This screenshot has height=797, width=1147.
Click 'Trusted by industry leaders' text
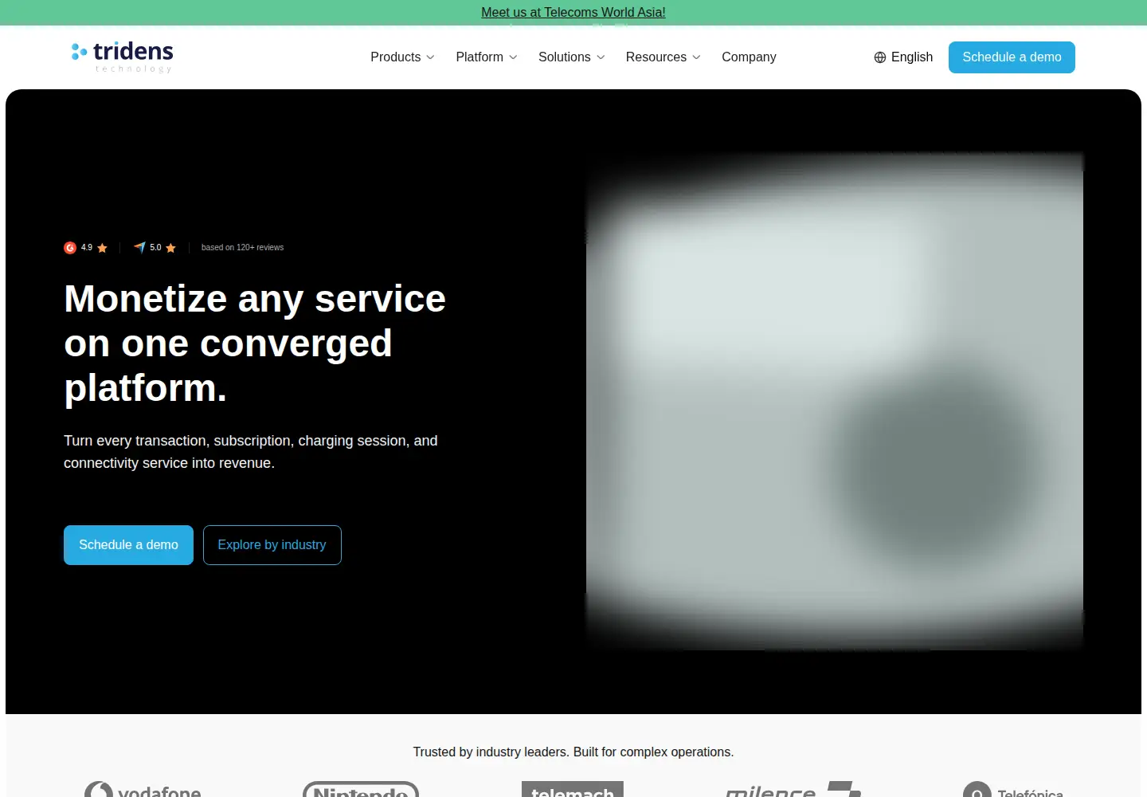point(573,752)
